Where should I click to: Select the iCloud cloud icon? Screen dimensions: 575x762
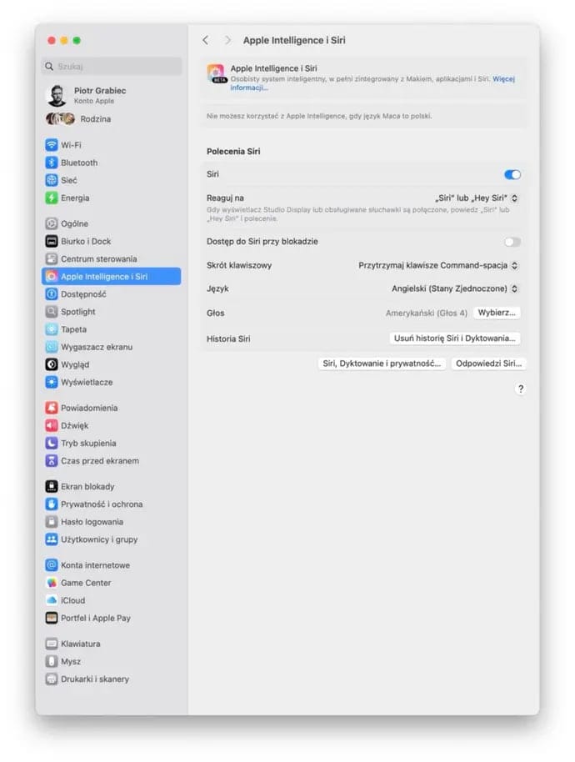point(52,600)
